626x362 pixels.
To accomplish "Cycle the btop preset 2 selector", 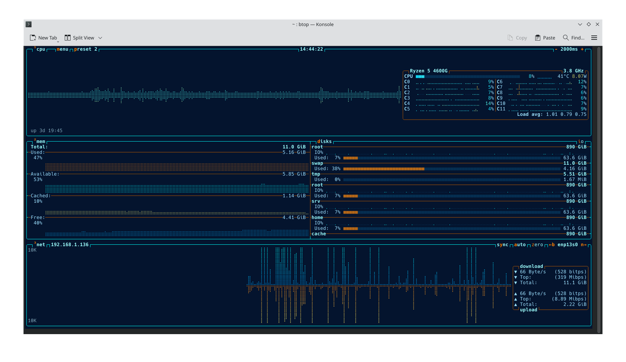I will click(86, 49).
